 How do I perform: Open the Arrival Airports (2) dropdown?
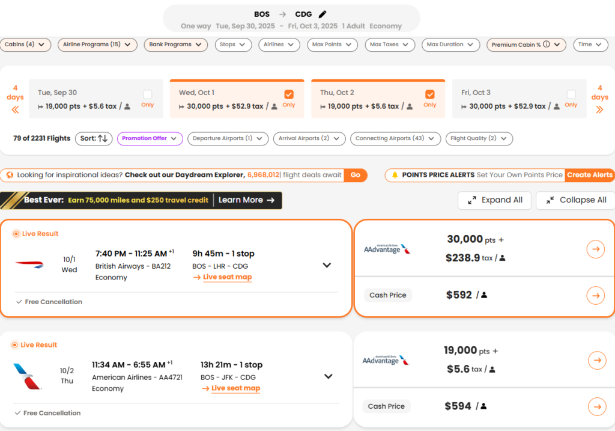[x=309, y=139]
